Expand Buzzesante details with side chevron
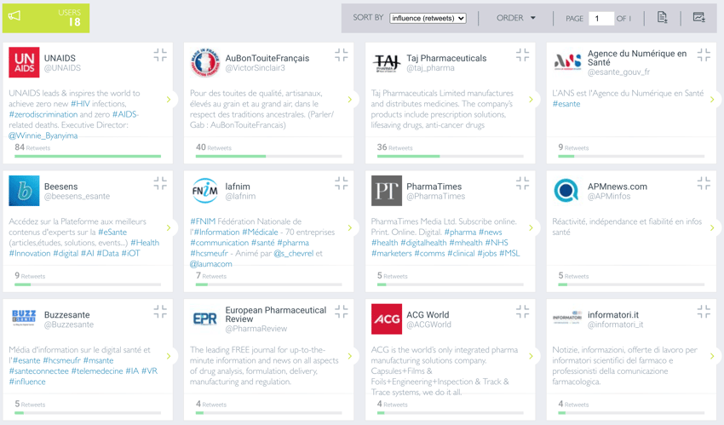The width and height of the screenshot is (724, 425). (x=169, y=356)
